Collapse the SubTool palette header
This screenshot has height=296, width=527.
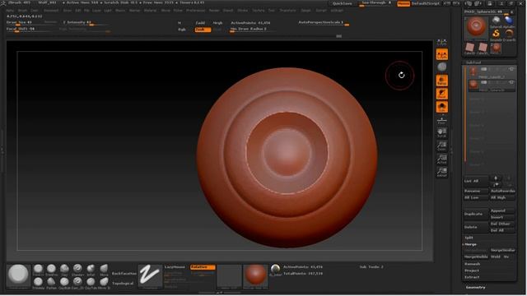click(x=473, y=62)
